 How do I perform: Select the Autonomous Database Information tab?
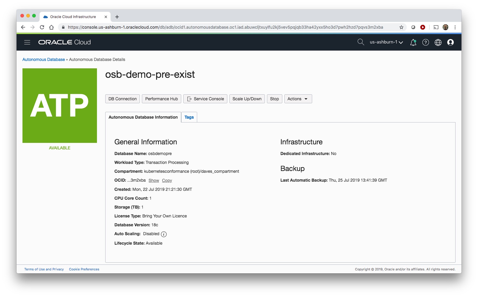pos(143,117)
